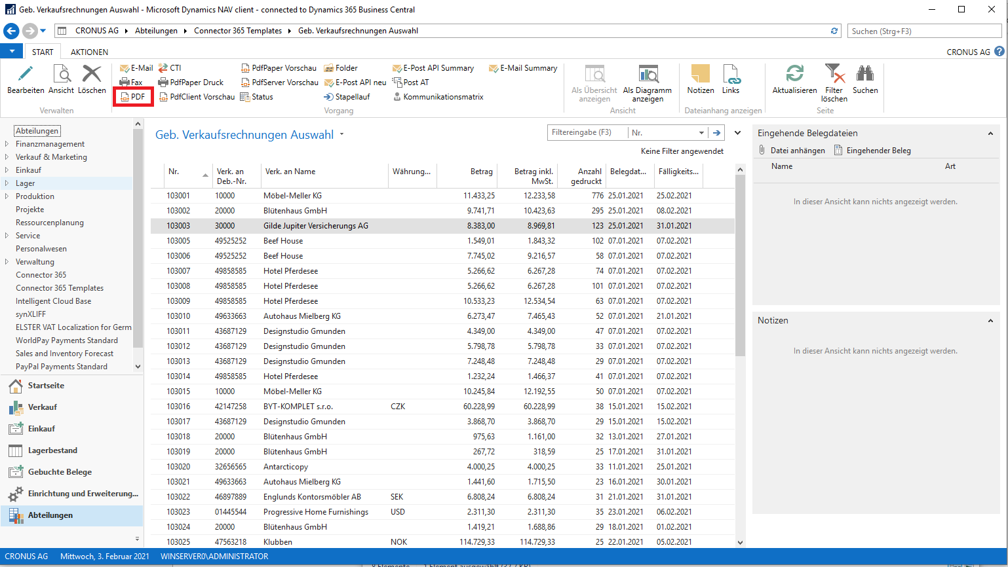The height and width of the screenshot is (567, 1008).
Task: Apply the filter with arrow button
Action: click(717, 133)
